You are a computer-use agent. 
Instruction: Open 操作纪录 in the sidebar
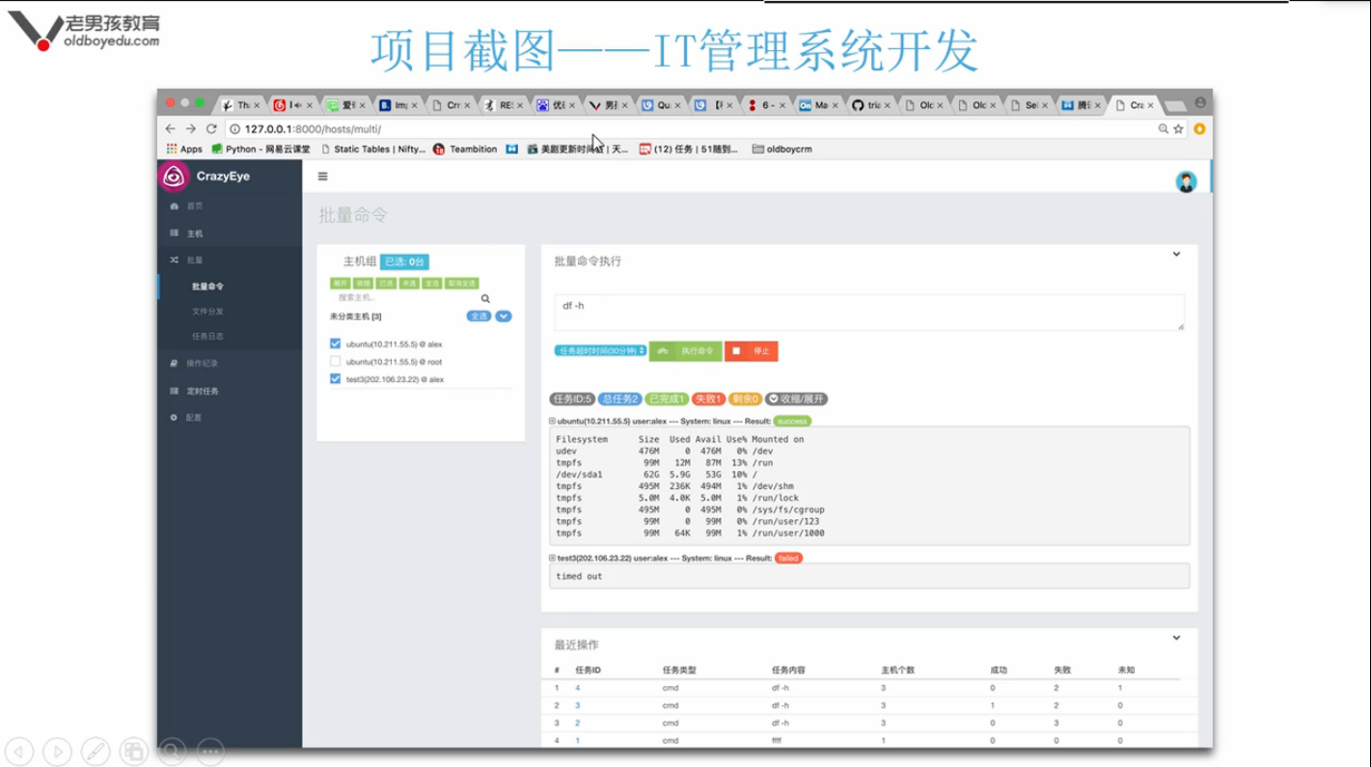(x=230, y=364)
